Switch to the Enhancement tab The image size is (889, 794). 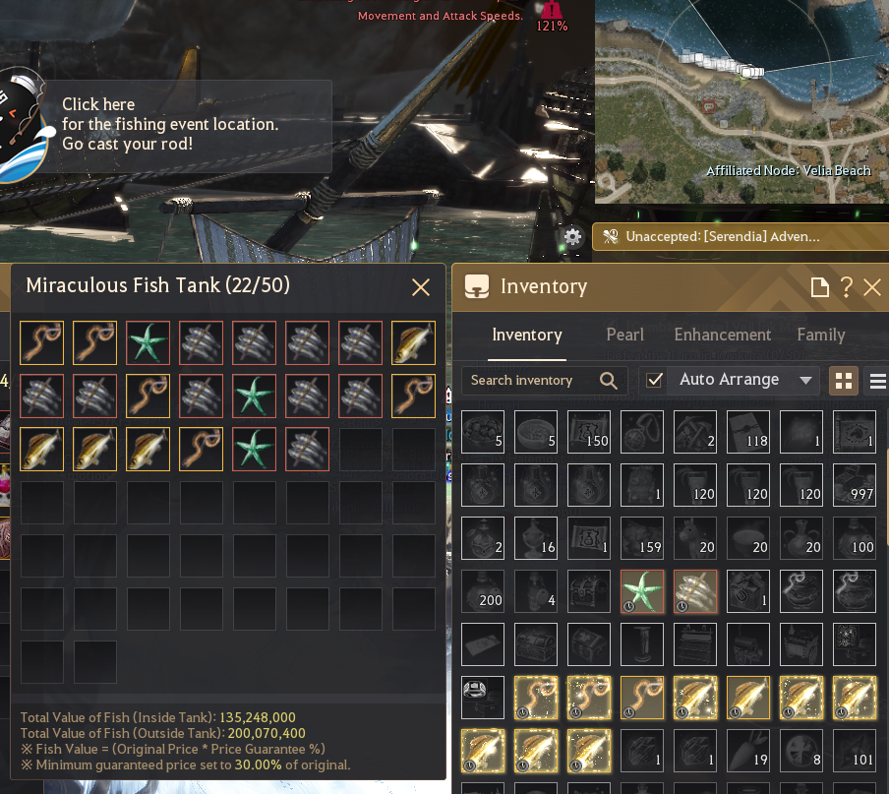tap(722, 335)
